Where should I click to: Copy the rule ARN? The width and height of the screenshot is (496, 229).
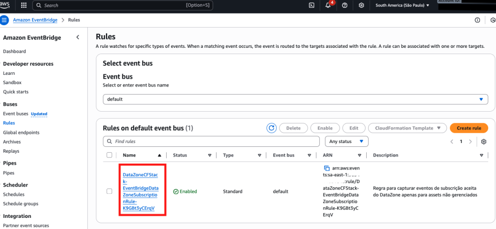[327, 168]
